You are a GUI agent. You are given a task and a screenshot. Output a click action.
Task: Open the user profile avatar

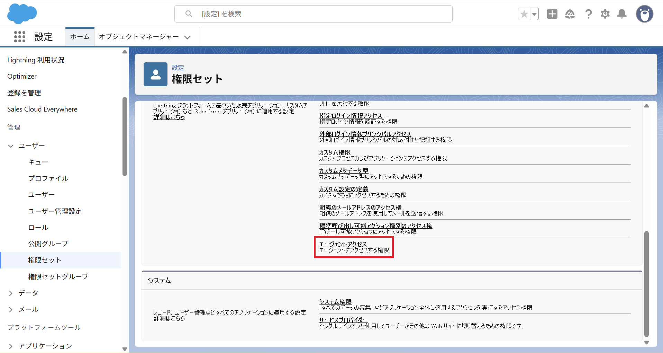pyautogui.click(x=644, y=14)
